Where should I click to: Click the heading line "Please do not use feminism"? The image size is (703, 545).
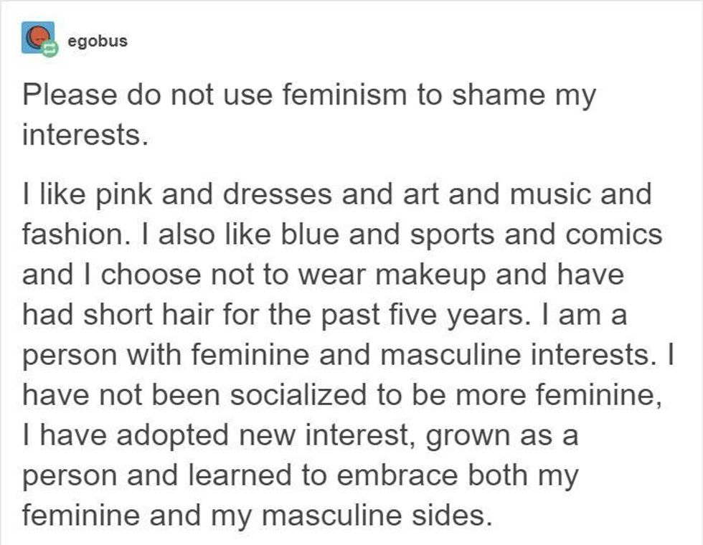pos(309,95)
